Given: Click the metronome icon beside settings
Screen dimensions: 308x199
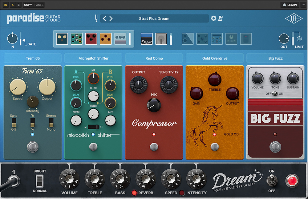Looking at the screenshot, I should point(221,18).
